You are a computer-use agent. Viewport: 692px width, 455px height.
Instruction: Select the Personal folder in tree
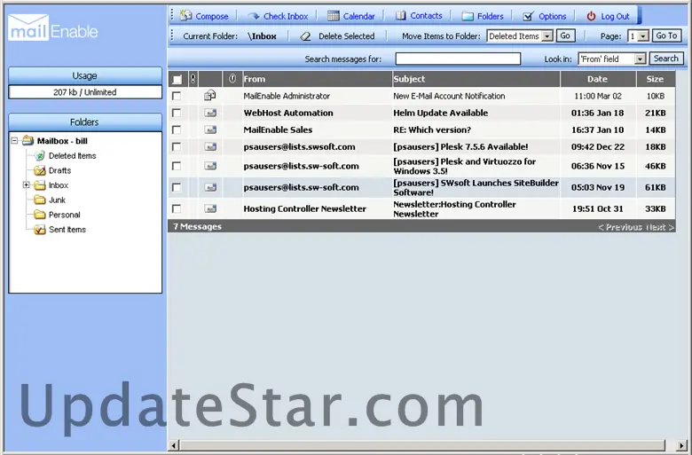[65, 215]
